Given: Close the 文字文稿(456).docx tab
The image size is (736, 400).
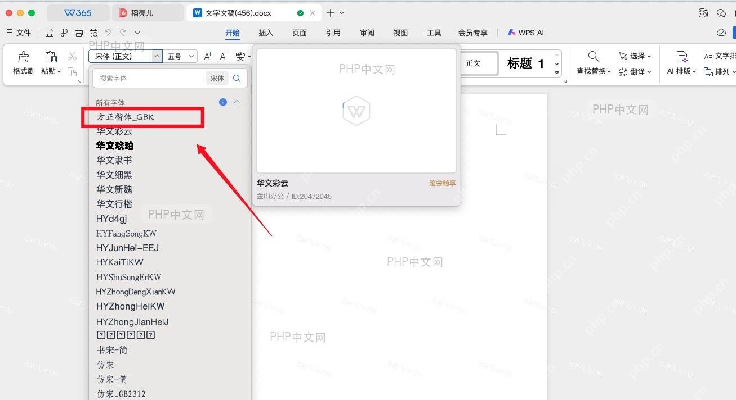Looking at the screenshot, I should [313, 13].
